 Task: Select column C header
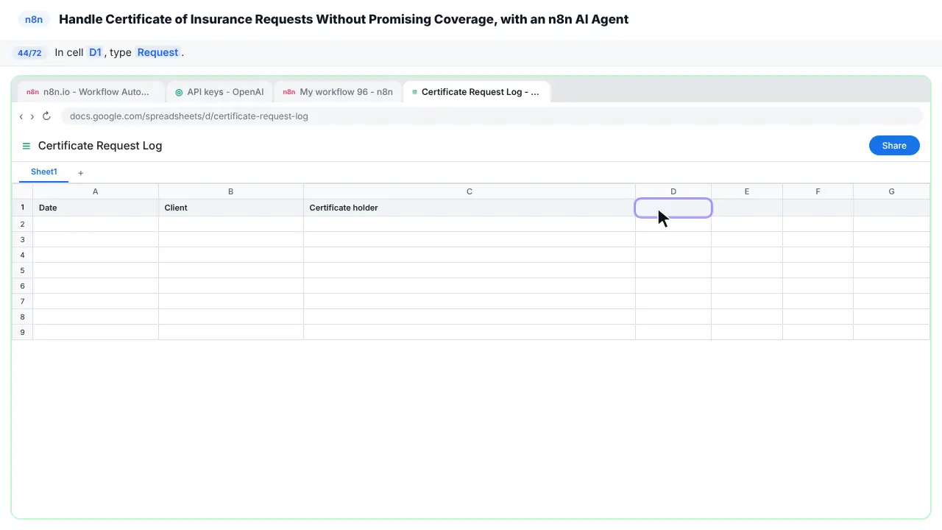[470, 191]
